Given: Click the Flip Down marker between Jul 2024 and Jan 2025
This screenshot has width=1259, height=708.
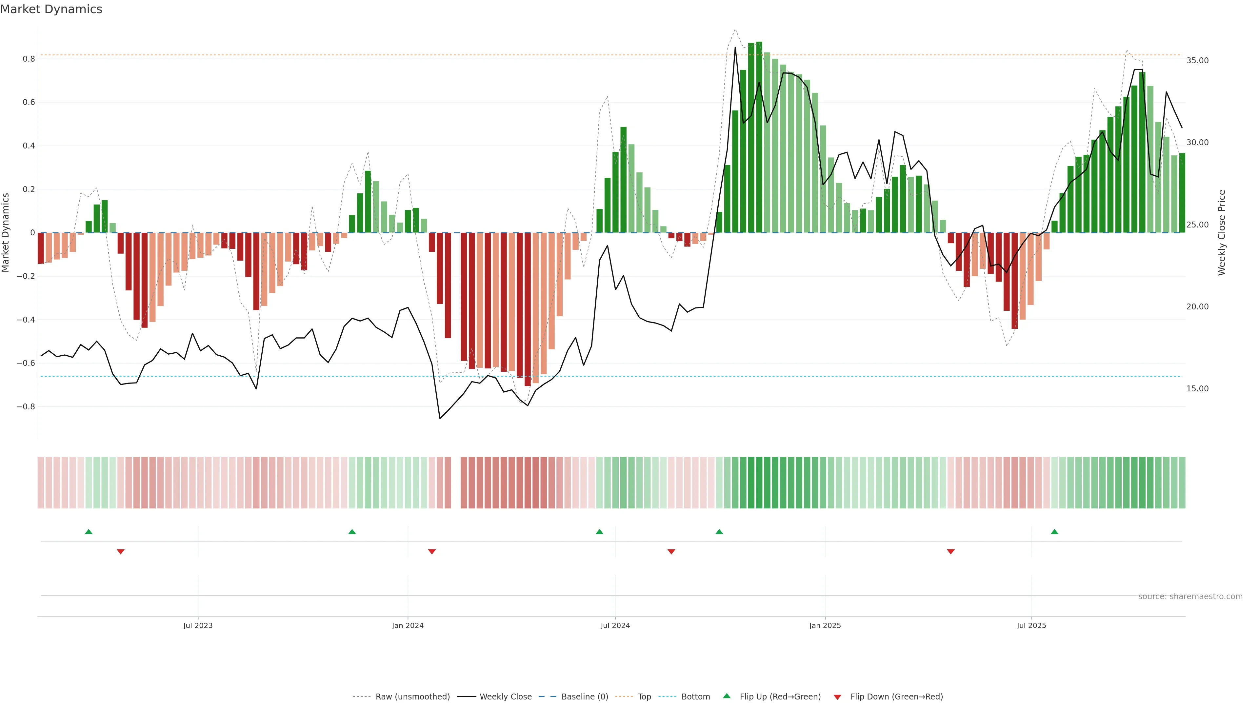Looking at the screenshot, I should pos(671,552).
